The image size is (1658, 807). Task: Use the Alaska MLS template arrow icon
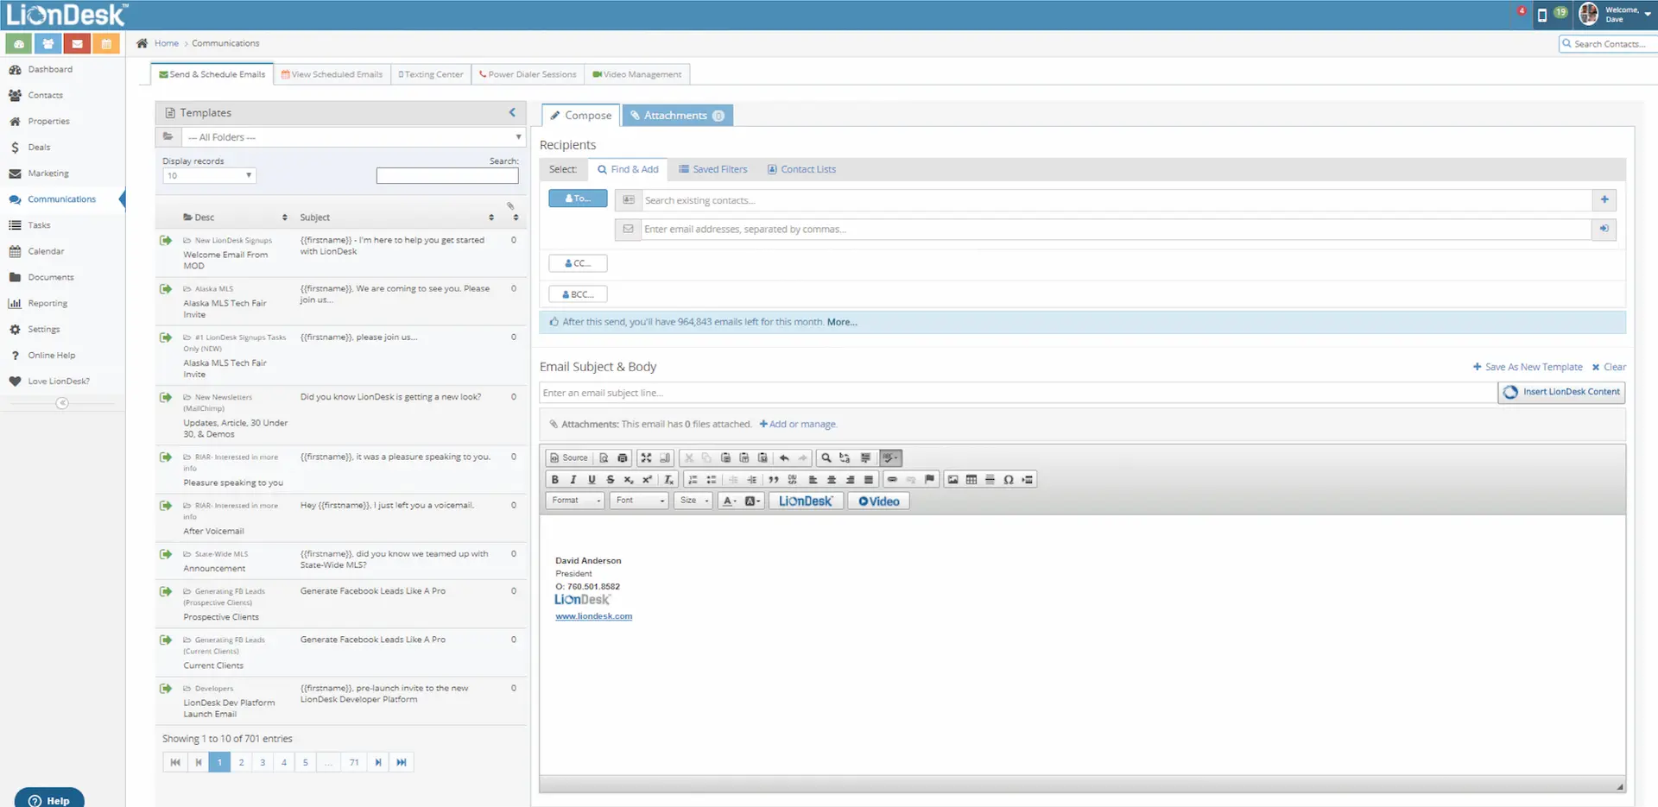(166, 289)
